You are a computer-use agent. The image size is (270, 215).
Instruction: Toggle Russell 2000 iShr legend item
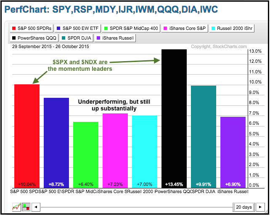click(232, 28)
